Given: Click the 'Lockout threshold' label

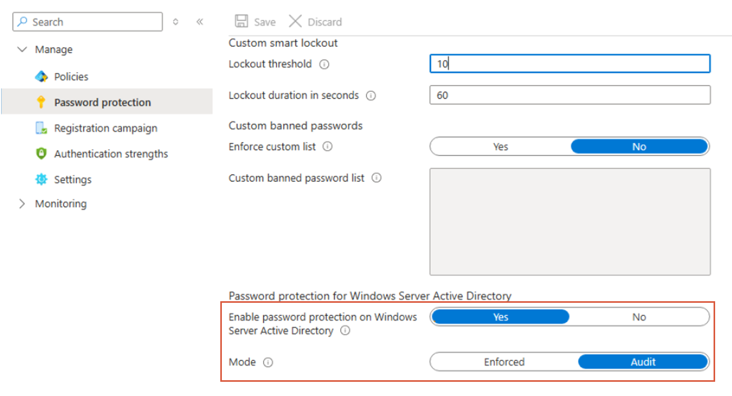Looking at the screenshot, I should pos(270,64).
